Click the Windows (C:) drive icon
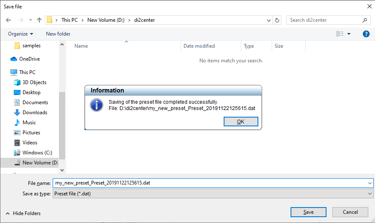375x223 pixels. (x=17, y=153)
